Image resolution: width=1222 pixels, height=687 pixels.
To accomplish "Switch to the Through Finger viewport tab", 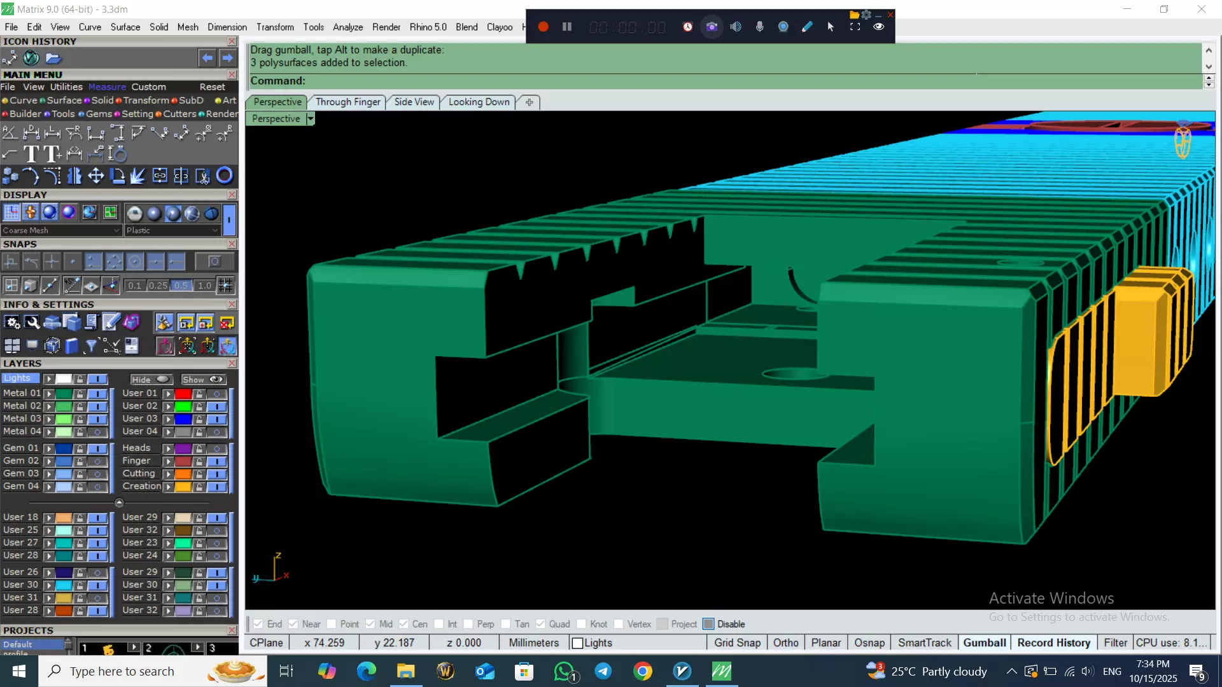I will (348, 102).
